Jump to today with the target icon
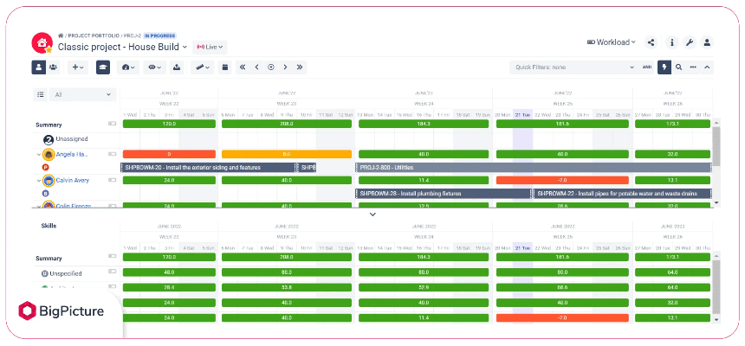Viewport: 745px width, 346px height. 270,67
